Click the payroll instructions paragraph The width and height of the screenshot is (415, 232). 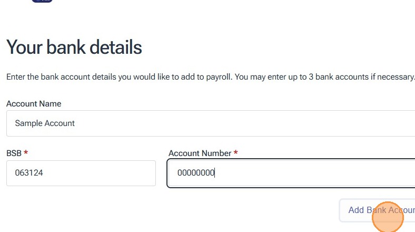[x=211, y=77]
